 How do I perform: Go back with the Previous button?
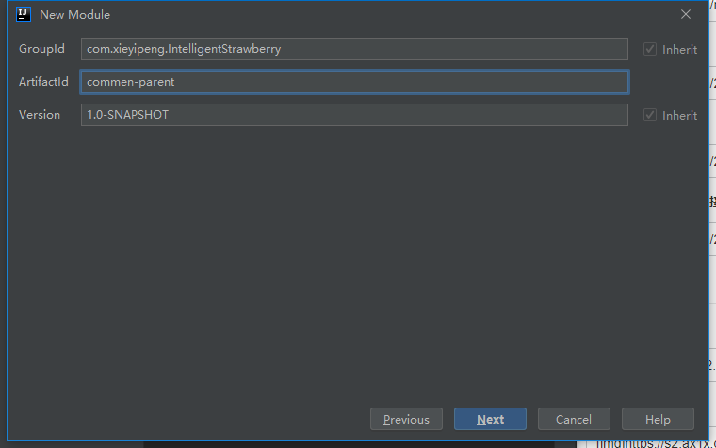click(406, 419)
